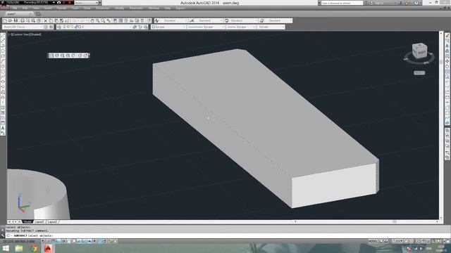The width and height of the screenshot is (451, 253).
Task: Click the Cut scissors icon
Action: [45, 20]
